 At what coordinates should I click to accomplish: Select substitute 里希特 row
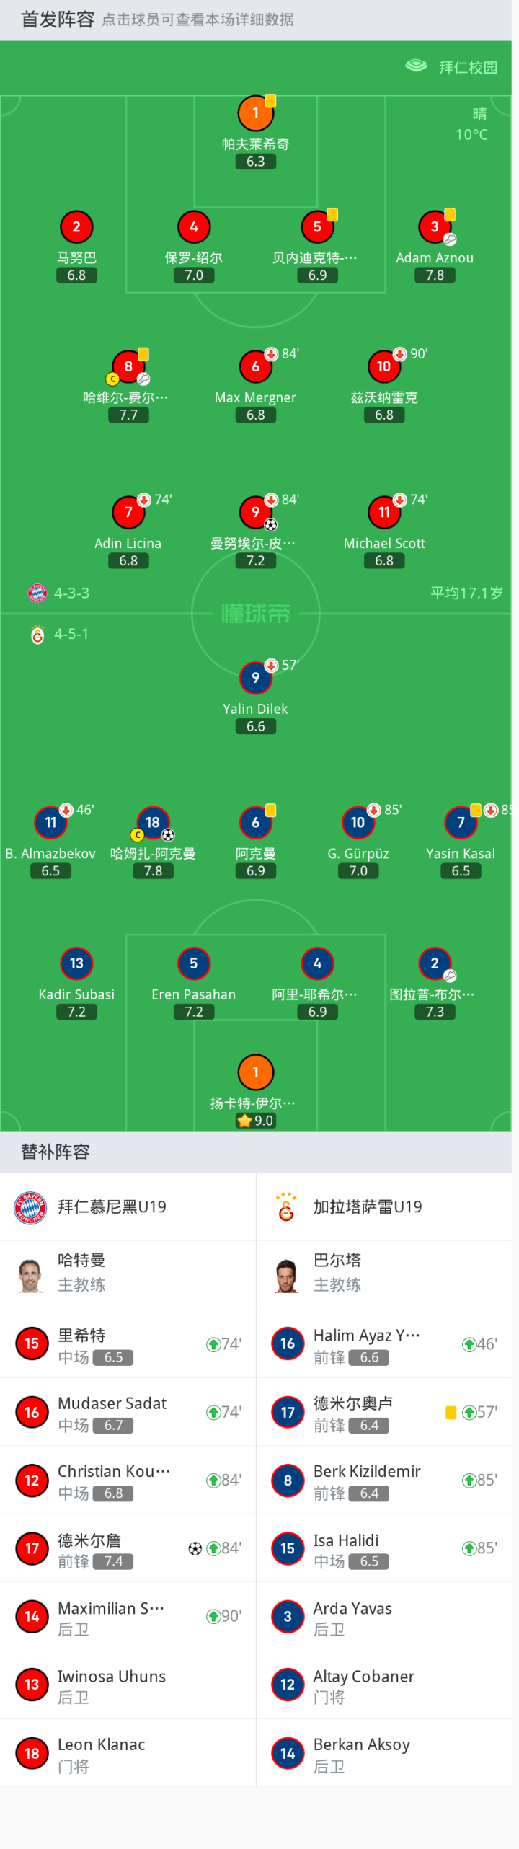click(128, 1345)
